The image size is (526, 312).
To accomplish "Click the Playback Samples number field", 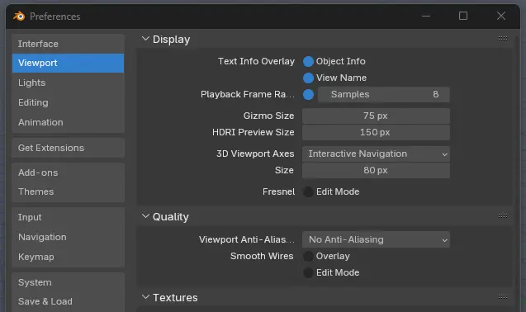I will [x=383, y=95].
